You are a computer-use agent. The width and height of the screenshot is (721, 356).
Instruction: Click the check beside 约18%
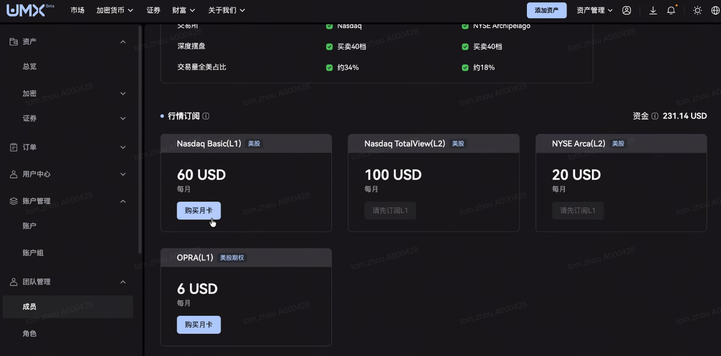[x=465, y=67]
